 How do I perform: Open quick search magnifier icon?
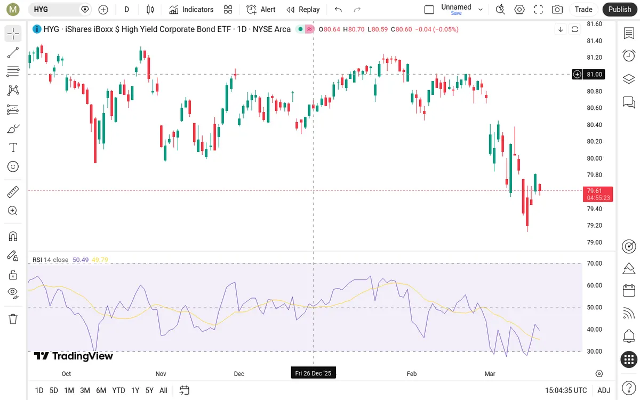[x=500, y=10]
